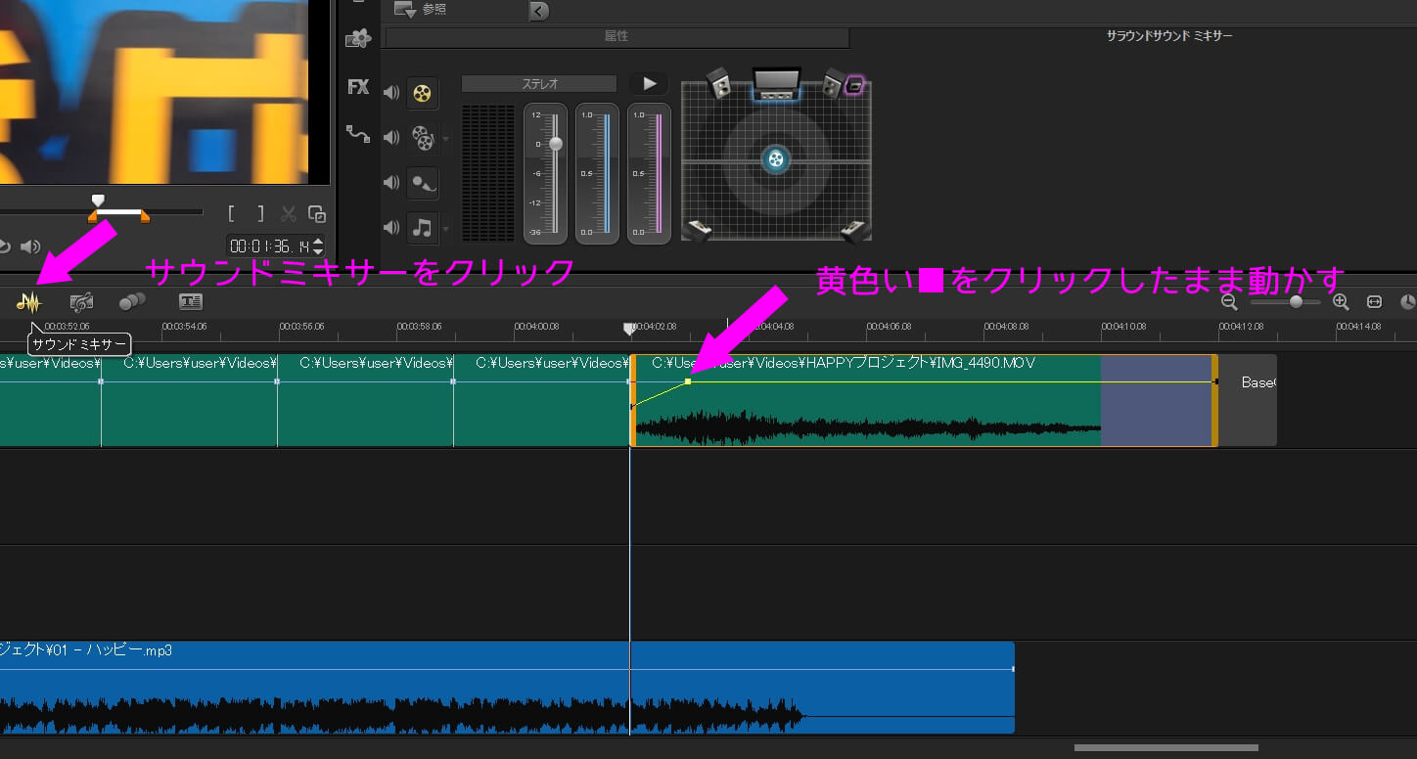Select the gray Base clip at video track end

(x=1248, y=401)
